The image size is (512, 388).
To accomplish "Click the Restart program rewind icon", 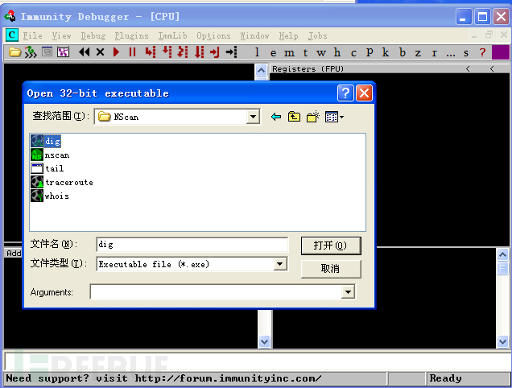I will tap(85, 52).
